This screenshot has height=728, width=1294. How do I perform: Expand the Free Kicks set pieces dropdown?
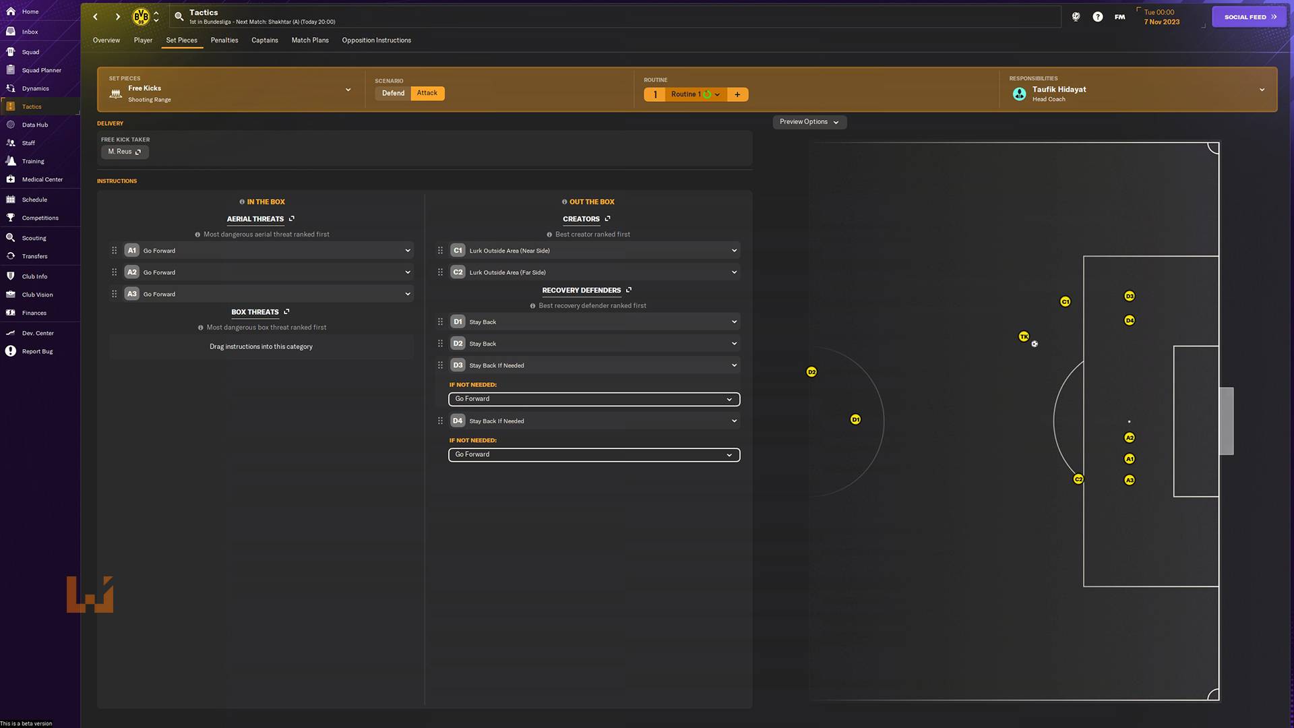pyautogui.click(x=348, y=89)
